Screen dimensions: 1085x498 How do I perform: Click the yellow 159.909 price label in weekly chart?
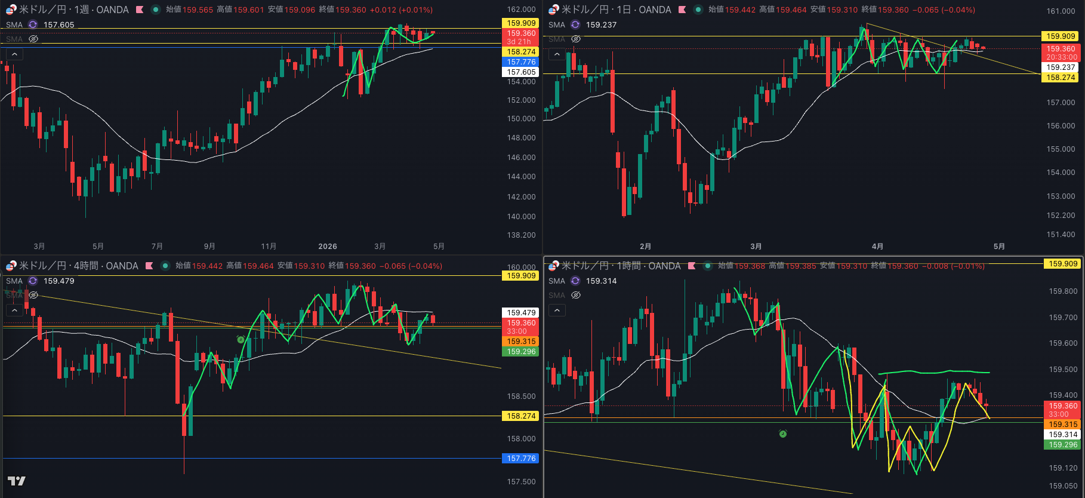click(521, 23)
